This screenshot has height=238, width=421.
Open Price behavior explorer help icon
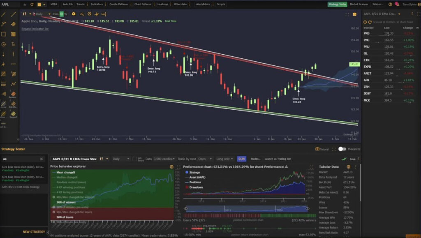pyautogui.click(x=171, y=167)
